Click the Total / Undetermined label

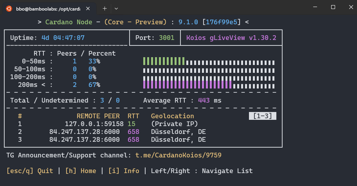49,100
